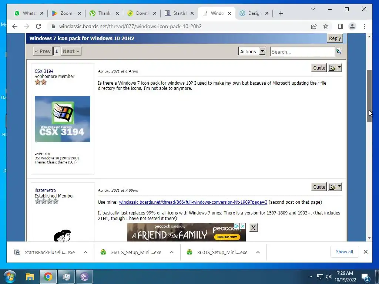Viewport: 379px width, 284px height.
Task: Reply to the thread
Action: tap(335, 38)
